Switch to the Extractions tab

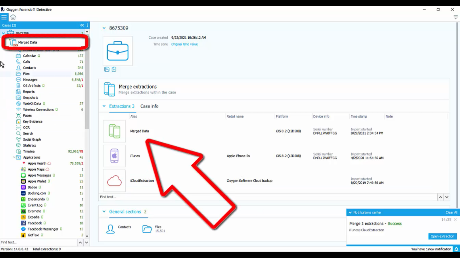coord(122,106)
